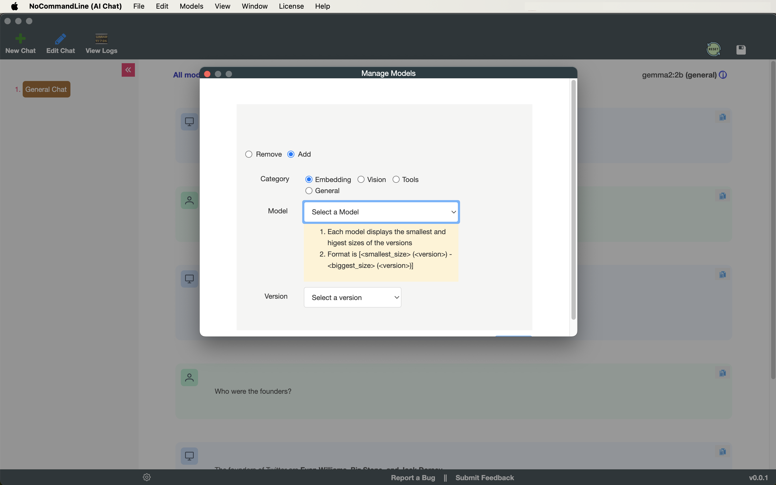Click the v0.0.1 version label
Image resolution: width=776 pixels, height=485 pixels.
758,478
